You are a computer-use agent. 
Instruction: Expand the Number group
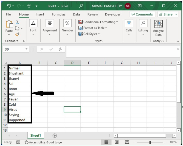67,27
